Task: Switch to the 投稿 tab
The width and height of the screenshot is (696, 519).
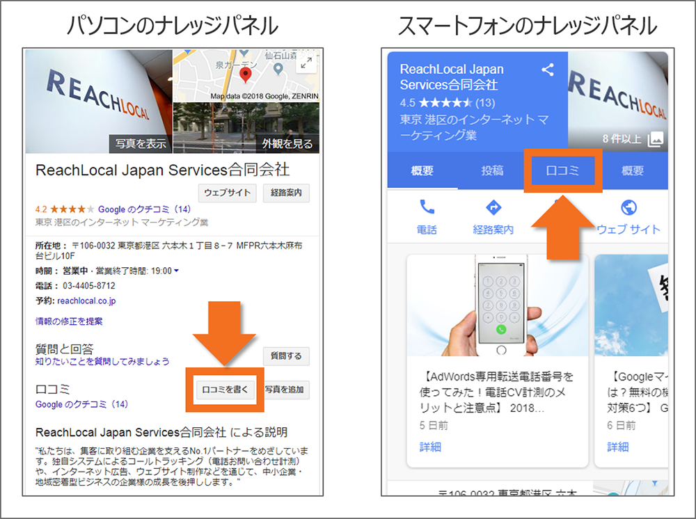Action: tap(492, 170)
